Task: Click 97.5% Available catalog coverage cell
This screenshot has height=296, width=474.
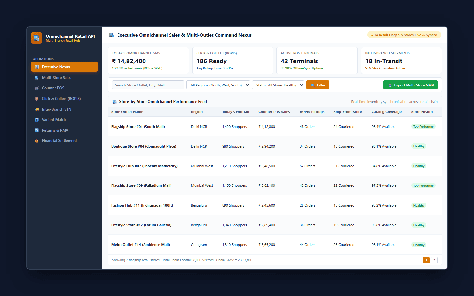Action: 384,185
